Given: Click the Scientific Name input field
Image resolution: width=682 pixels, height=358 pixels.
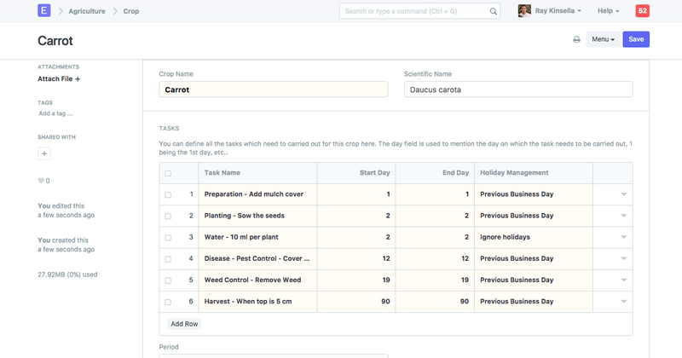Looking at the screenshot, I should (x=517, y=89).
